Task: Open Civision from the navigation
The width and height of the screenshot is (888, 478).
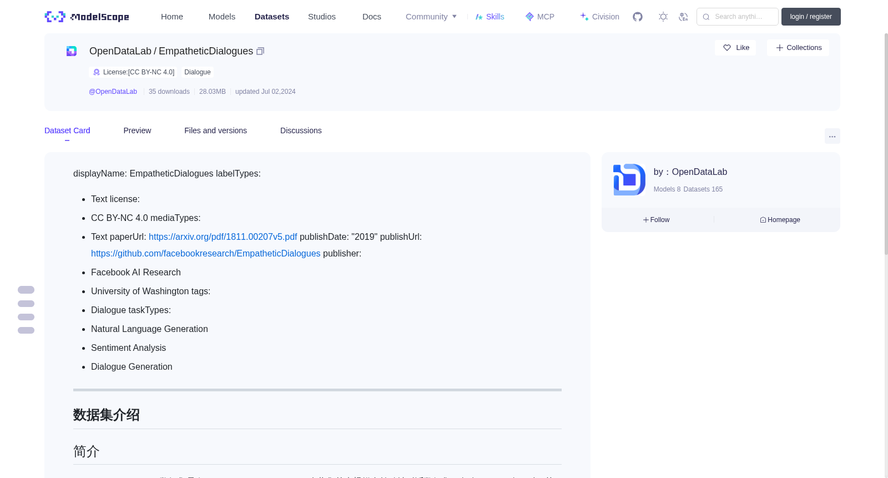Action: point(599,17)
